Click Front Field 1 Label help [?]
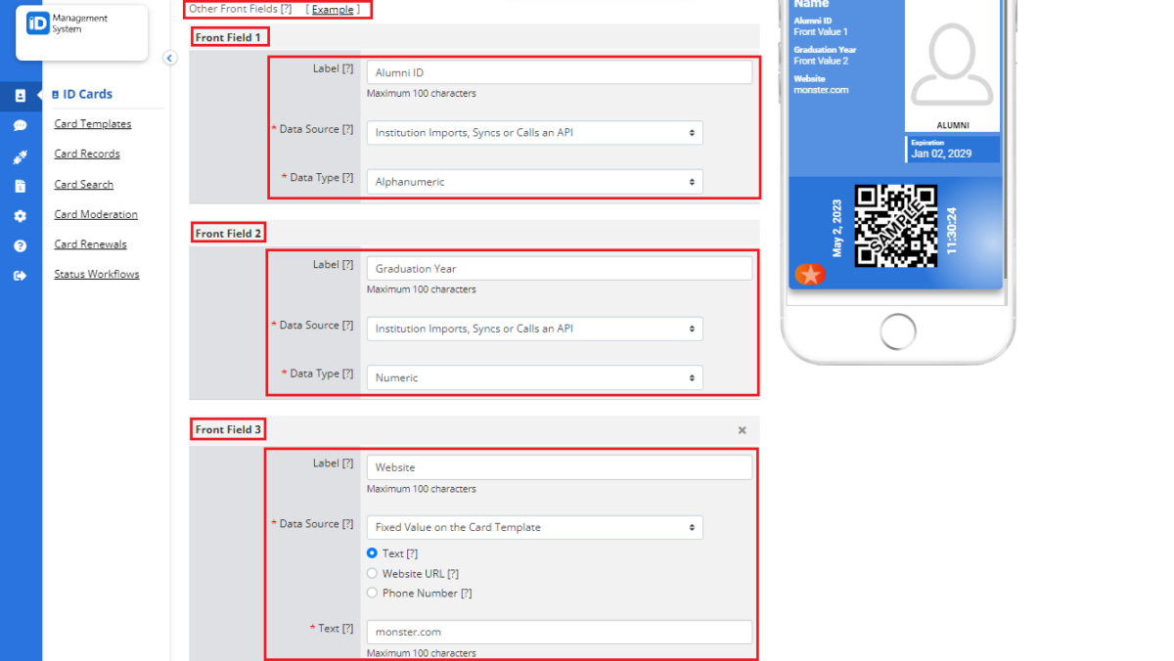 [347, 68]
